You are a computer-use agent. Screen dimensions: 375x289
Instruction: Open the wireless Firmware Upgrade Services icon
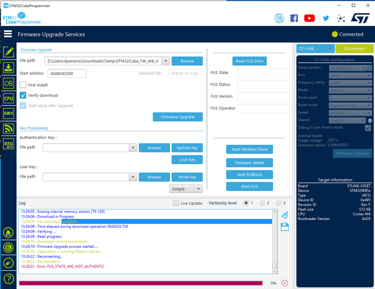pos(9,129)
